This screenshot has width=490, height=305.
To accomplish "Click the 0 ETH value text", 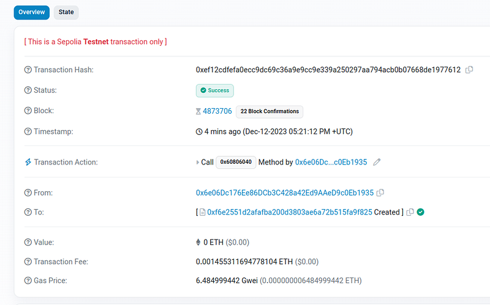I will coord(213,242).
